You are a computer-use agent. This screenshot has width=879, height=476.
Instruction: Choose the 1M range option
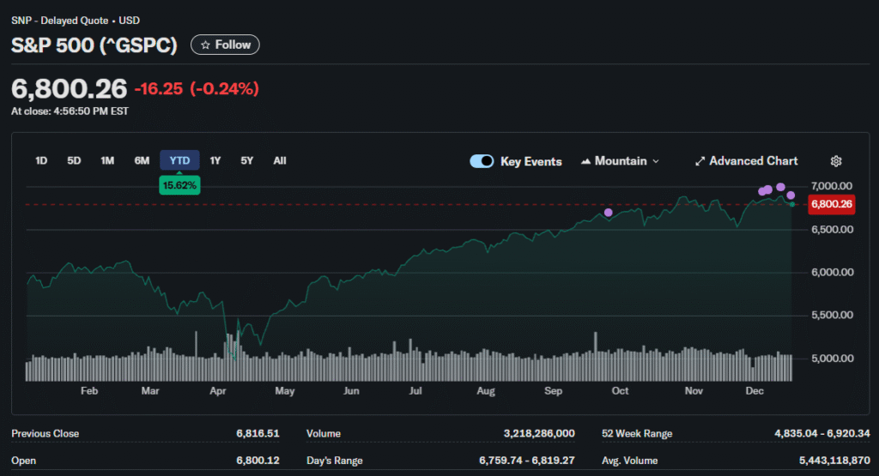click(107, 160)
